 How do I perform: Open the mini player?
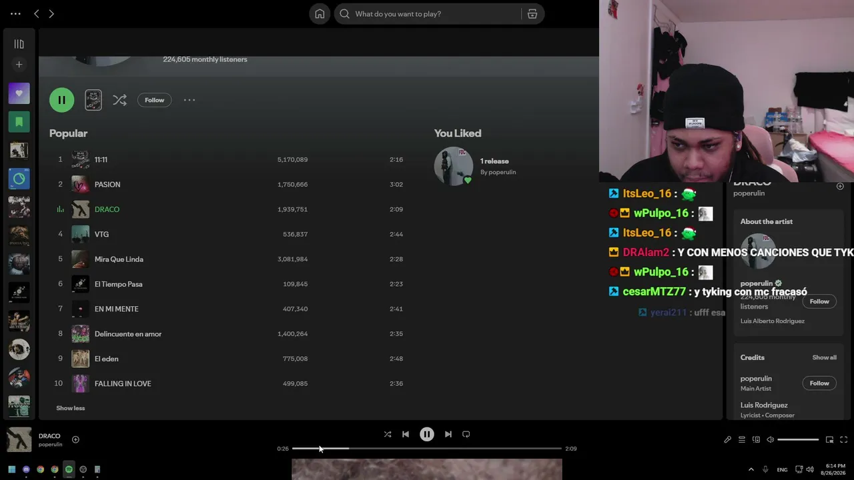point(829,440)
